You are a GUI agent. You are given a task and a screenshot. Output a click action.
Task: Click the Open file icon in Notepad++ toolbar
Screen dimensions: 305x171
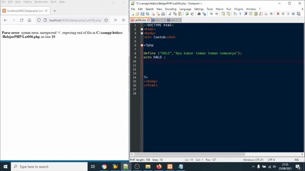137,14
